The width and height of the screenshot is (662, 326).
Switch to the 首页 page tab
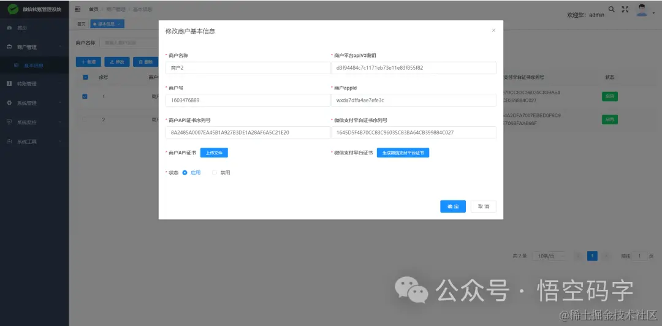tap(81, 24)
